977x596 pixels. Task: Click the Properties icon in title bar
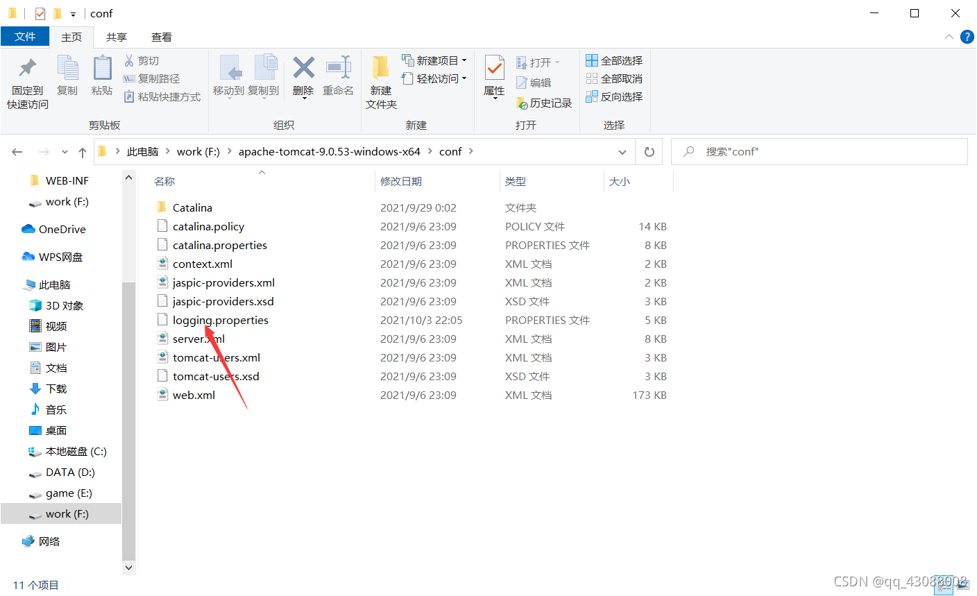click(x=40, y=13)
